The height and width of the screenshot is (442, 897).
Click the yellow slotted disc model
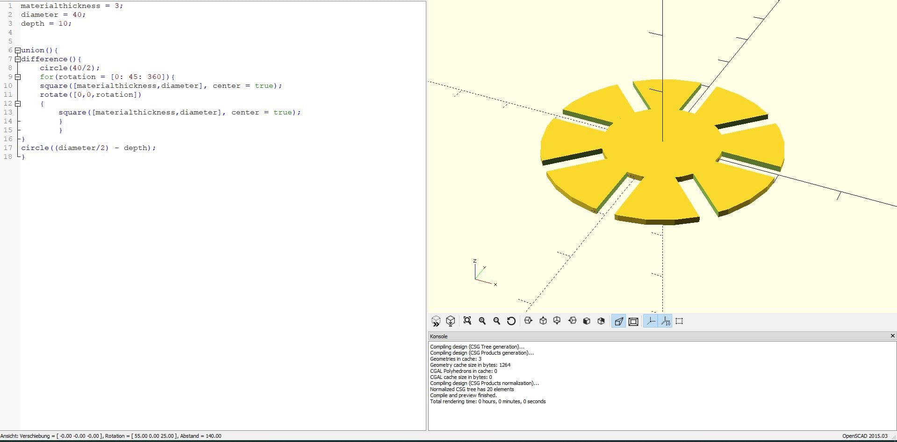click(x=662, y=152)
